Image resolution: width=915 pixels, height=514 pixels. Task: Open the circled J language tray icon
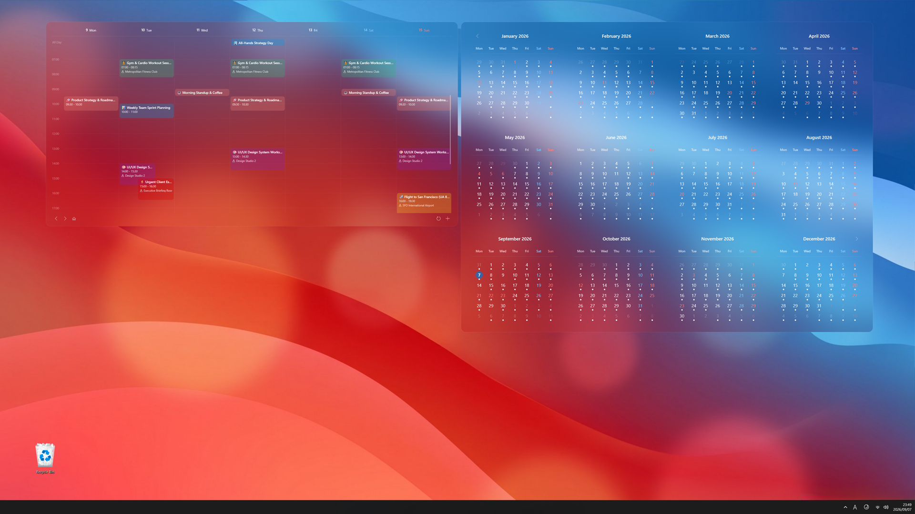(866, 507)
